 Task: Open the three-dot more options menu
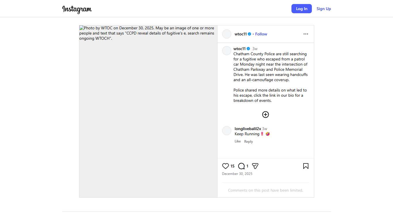pos(306,34)
